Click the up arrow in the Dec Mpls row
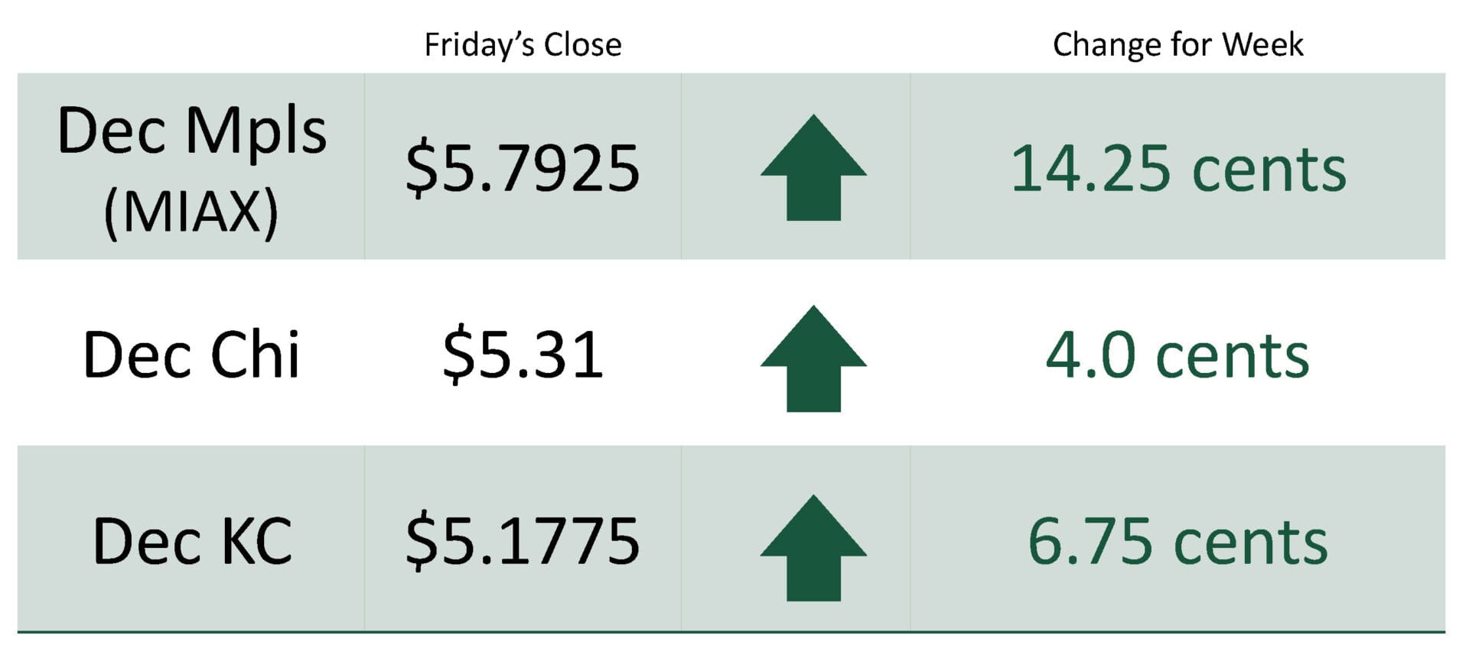The height and width of the screenshot is (645, 1469). (x=813, y=168)
